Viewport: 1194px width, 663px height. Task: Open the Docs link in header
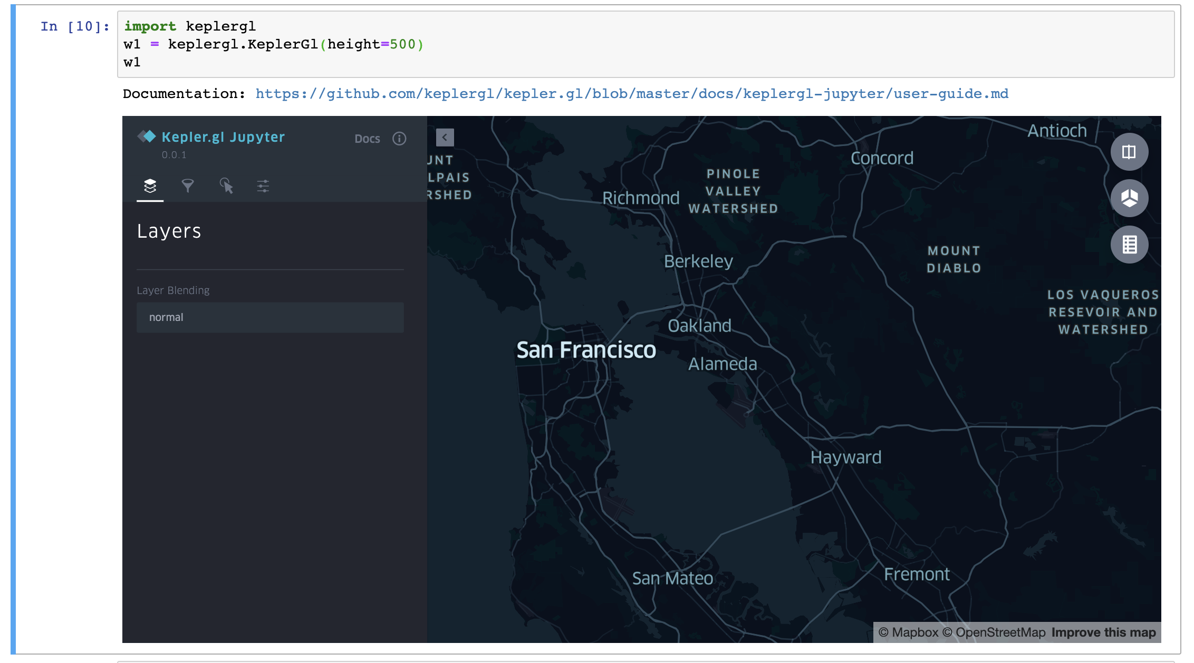367,139
